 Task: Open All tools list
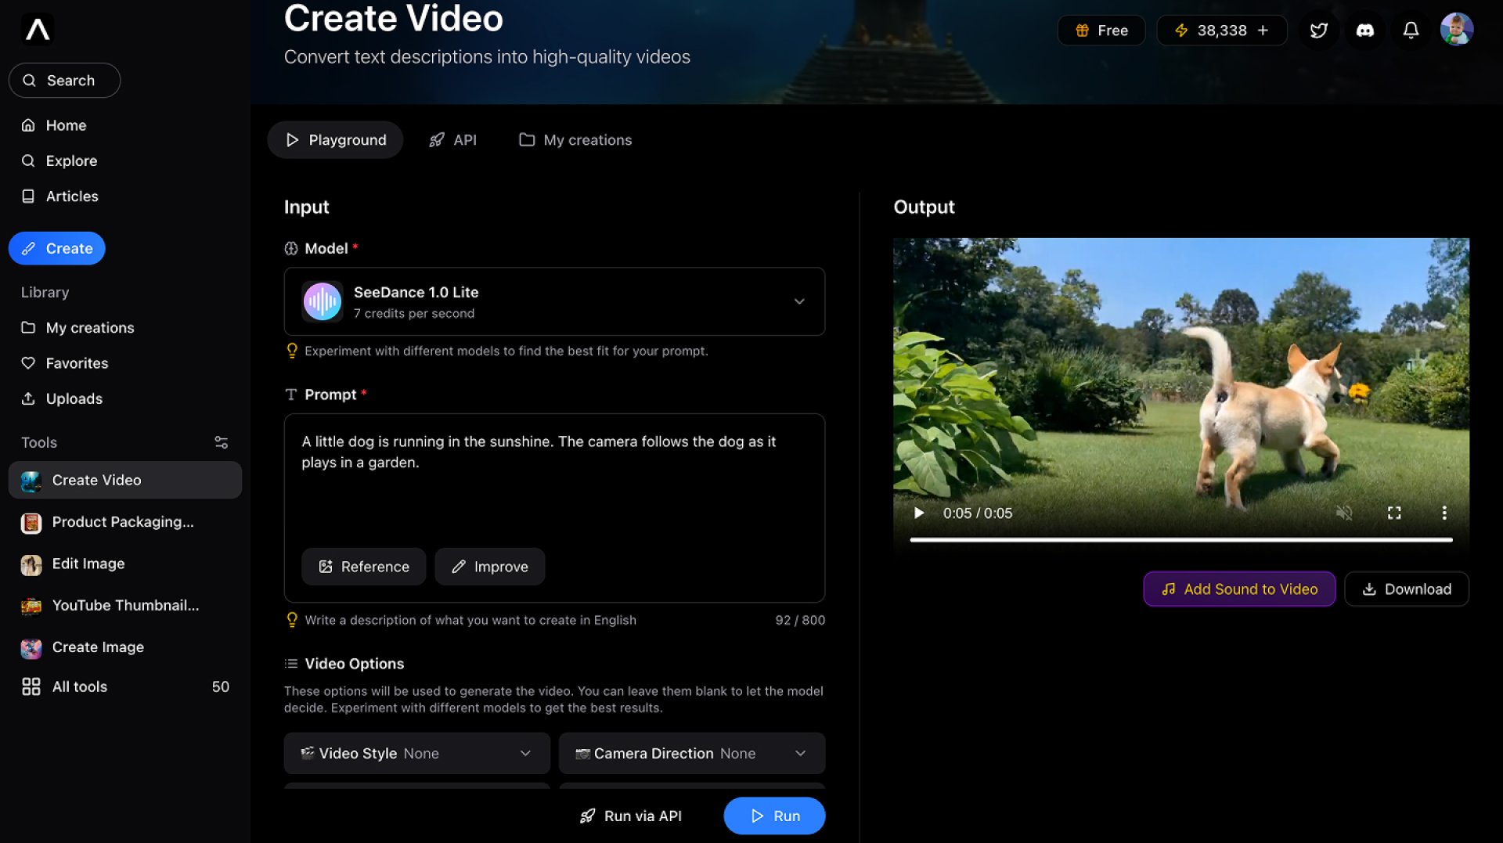tap(125, 686)
